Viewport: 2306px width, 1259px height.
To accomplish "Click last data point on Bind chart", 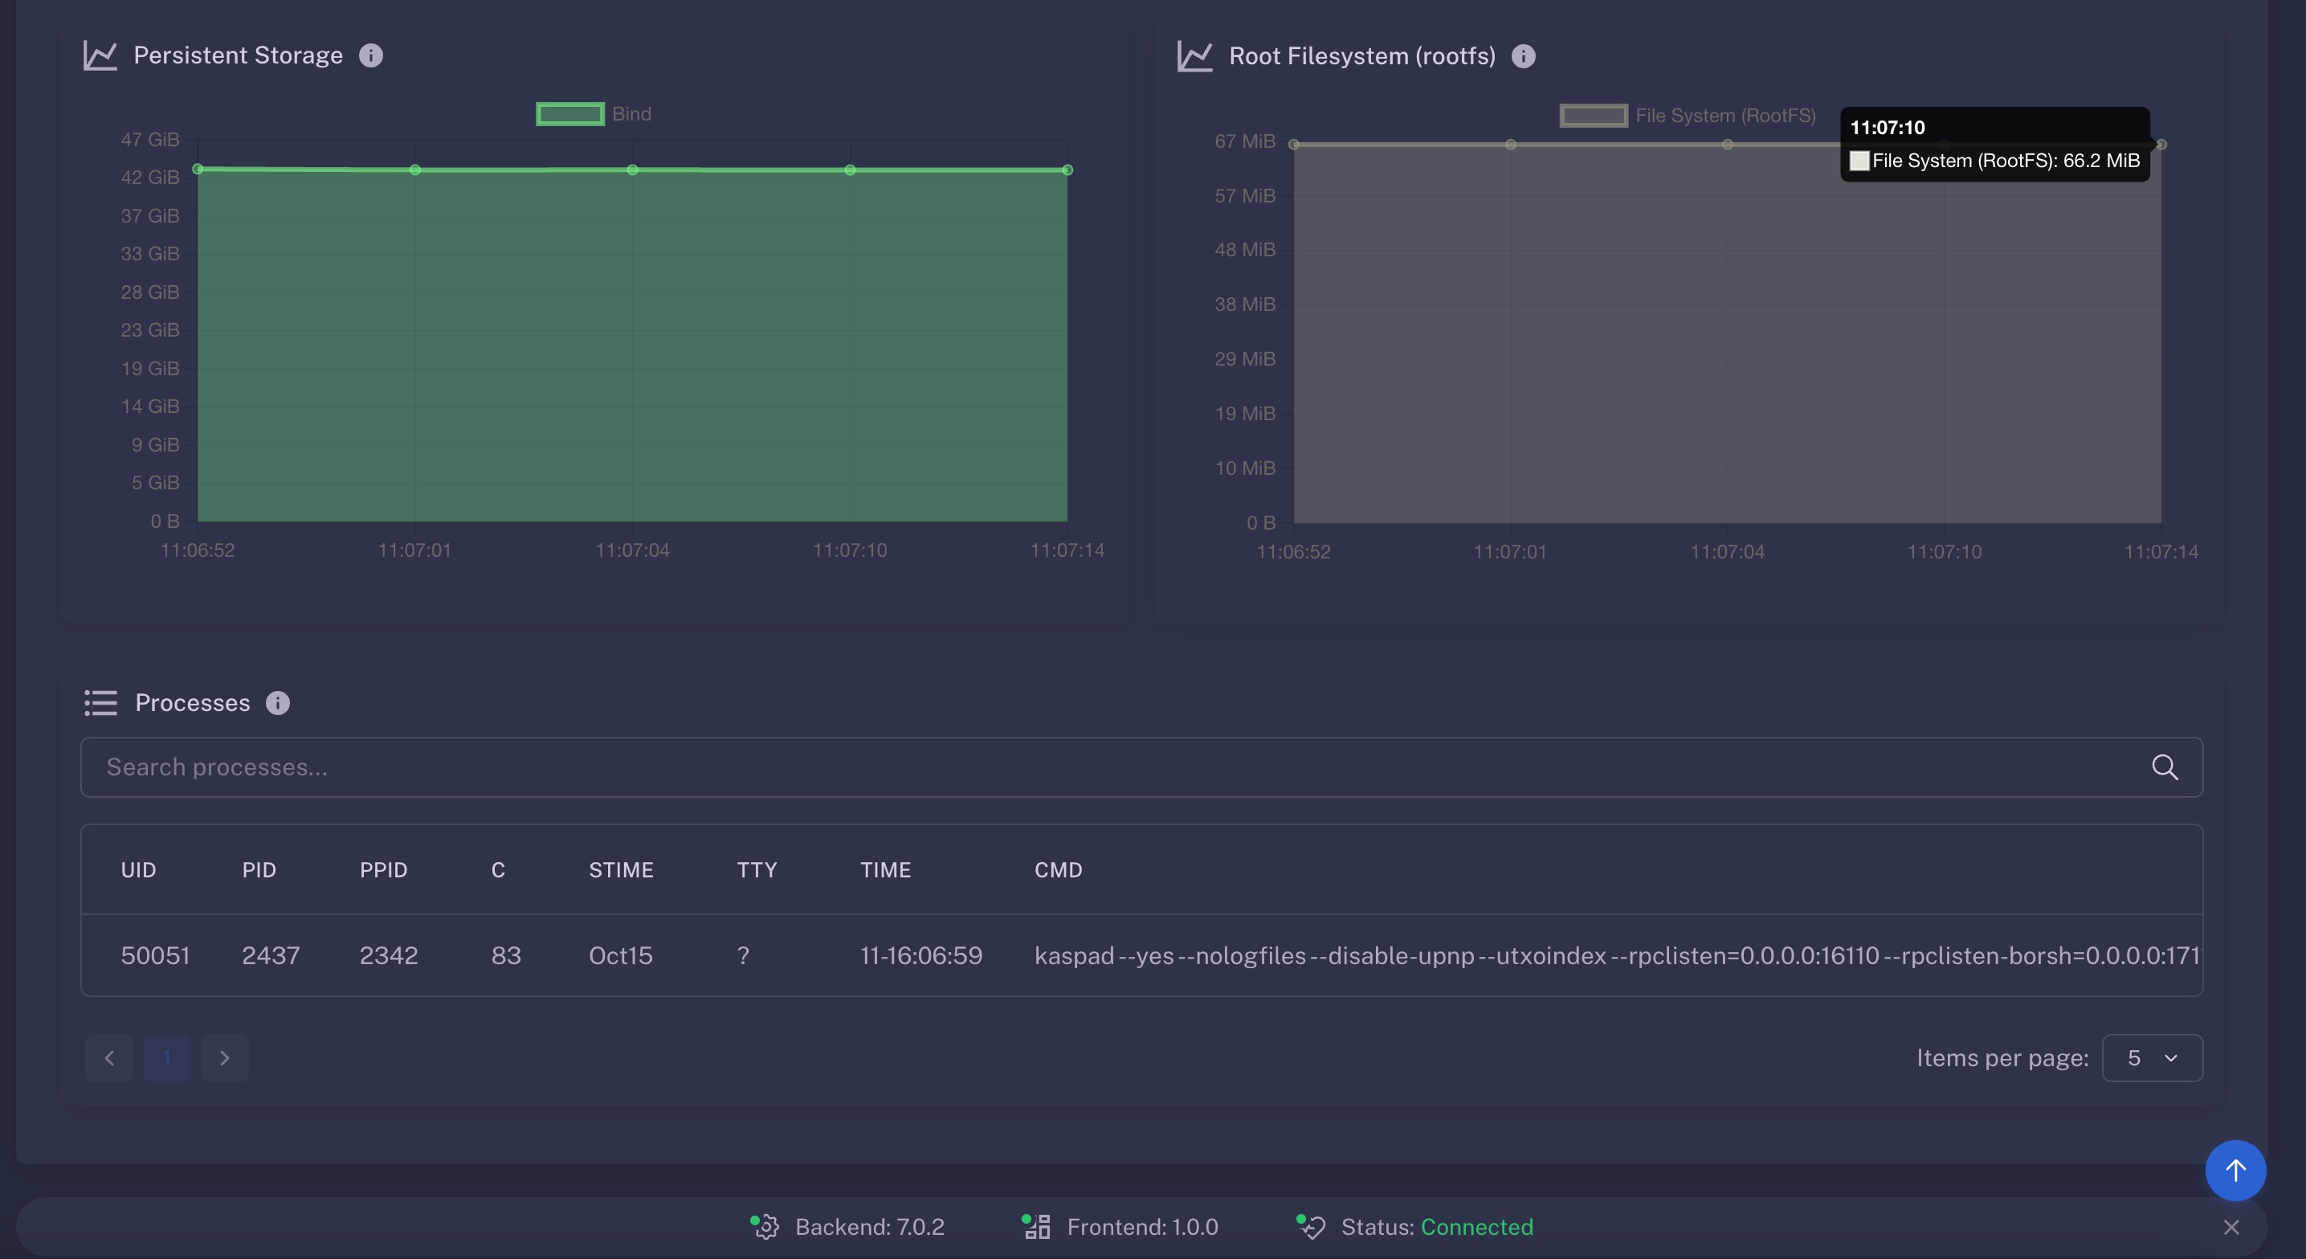I will click(x=1067, y=170).
